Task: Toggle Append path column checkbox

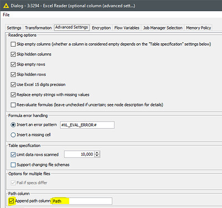Action: point(12,201)
